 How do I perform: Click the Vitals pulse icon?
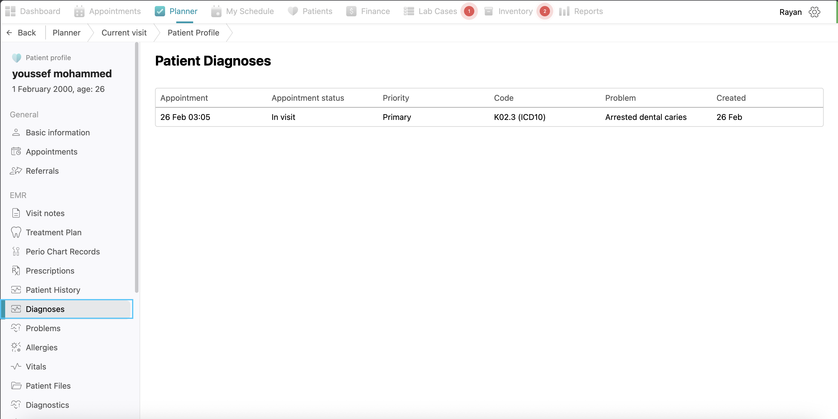(x=16, y=366)
